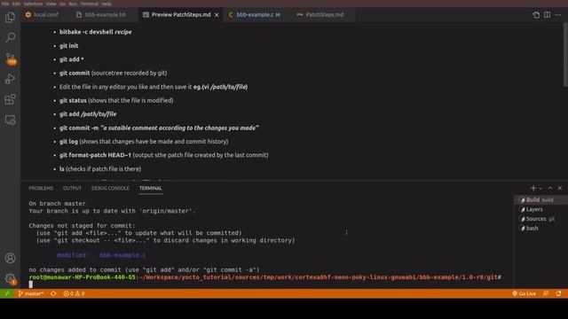Open the Search view in activity bar
Viewport: 568px width, 319px height.
(10, 37)
